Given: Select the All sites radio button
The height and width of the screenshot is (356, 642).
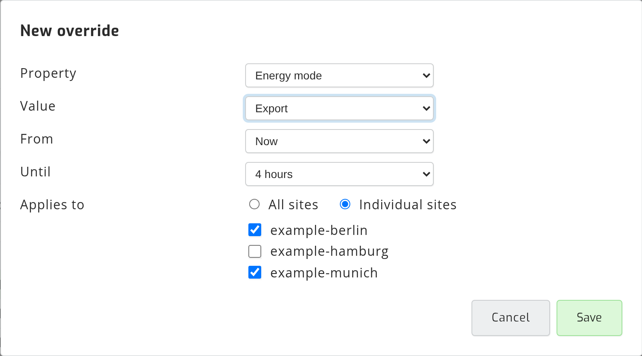Looking at the screenshot, I should pos(254,204).
